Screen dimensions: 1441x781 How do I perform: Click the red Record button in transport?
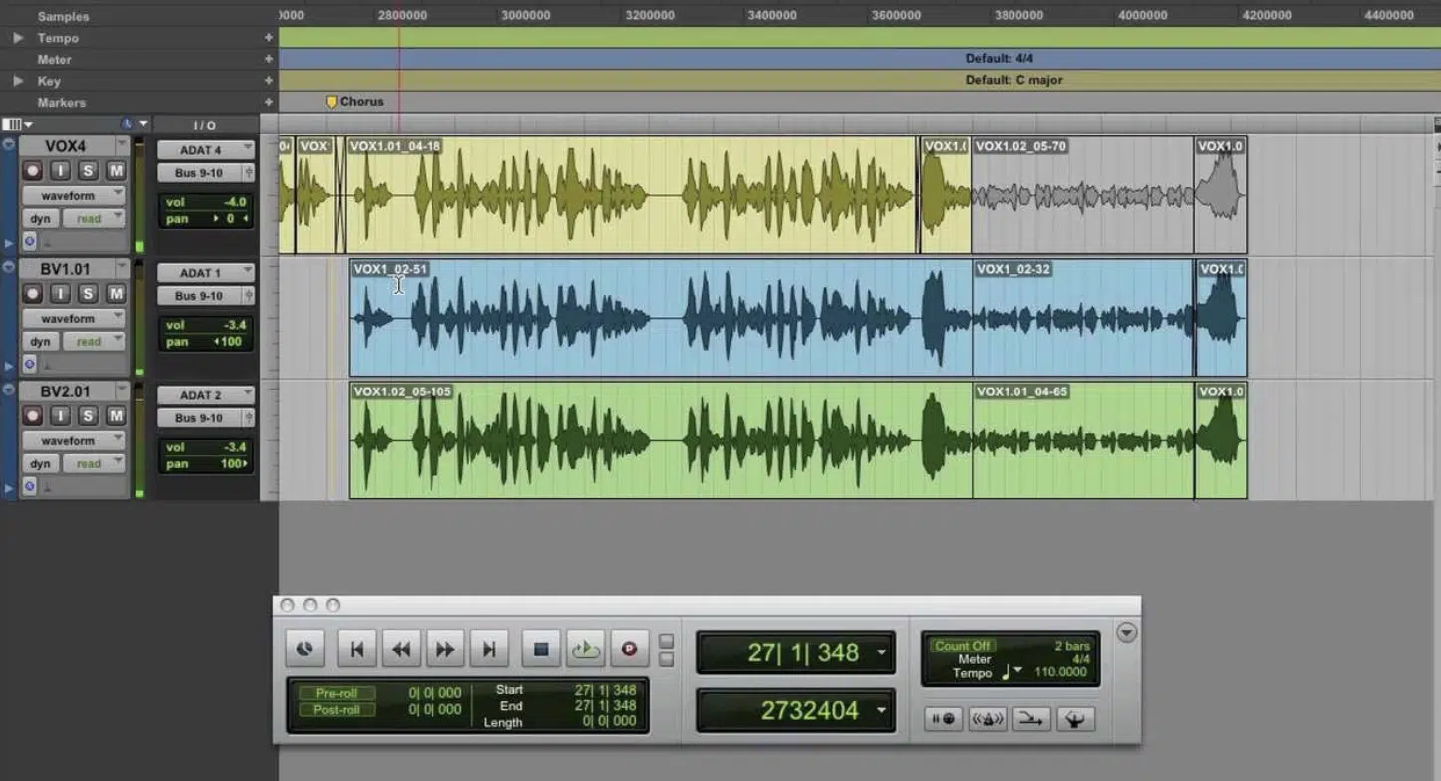coord(629,649)
